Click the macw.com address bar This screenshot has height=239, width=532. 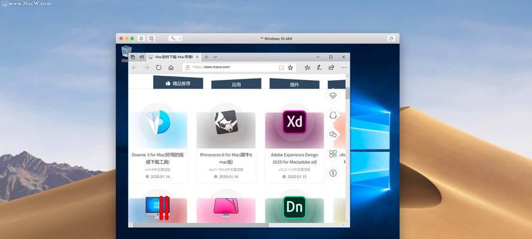coord(239,68)
